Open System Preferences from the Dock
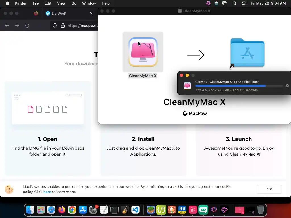This screenshot has width=291, height=218. coord(93,210)
